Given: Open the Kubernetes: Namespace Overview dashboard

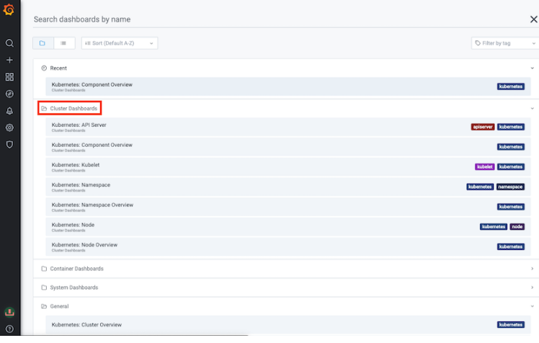Looking at the screenshot, I should tap(288, 207).
